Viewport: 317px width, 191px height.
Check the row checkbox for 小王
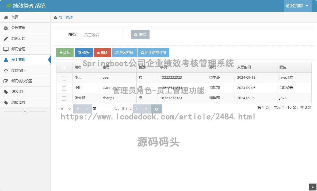pos(64,78)
